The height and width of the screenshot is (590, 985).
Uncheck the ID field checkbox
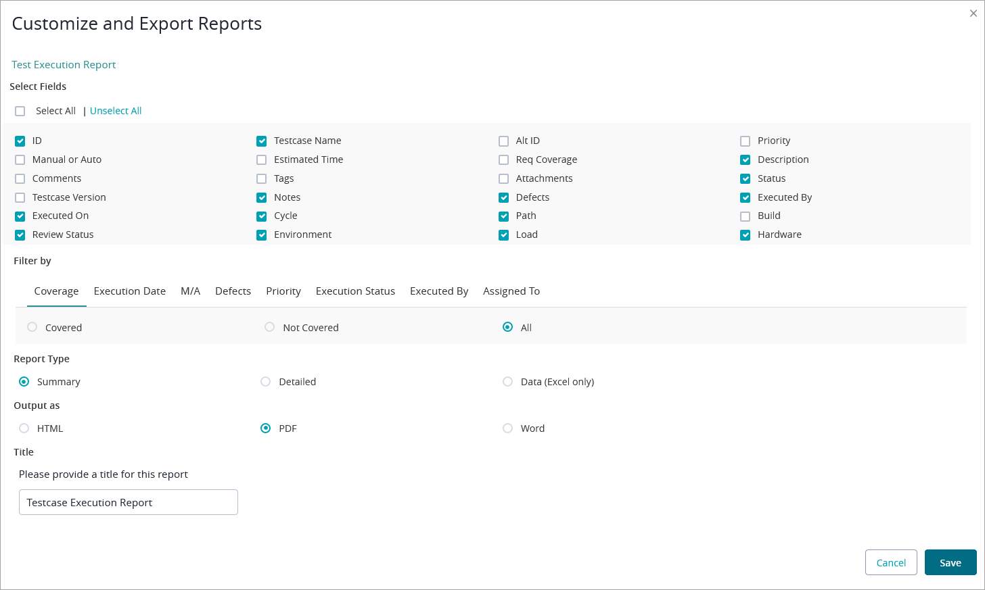click(20, 141)
